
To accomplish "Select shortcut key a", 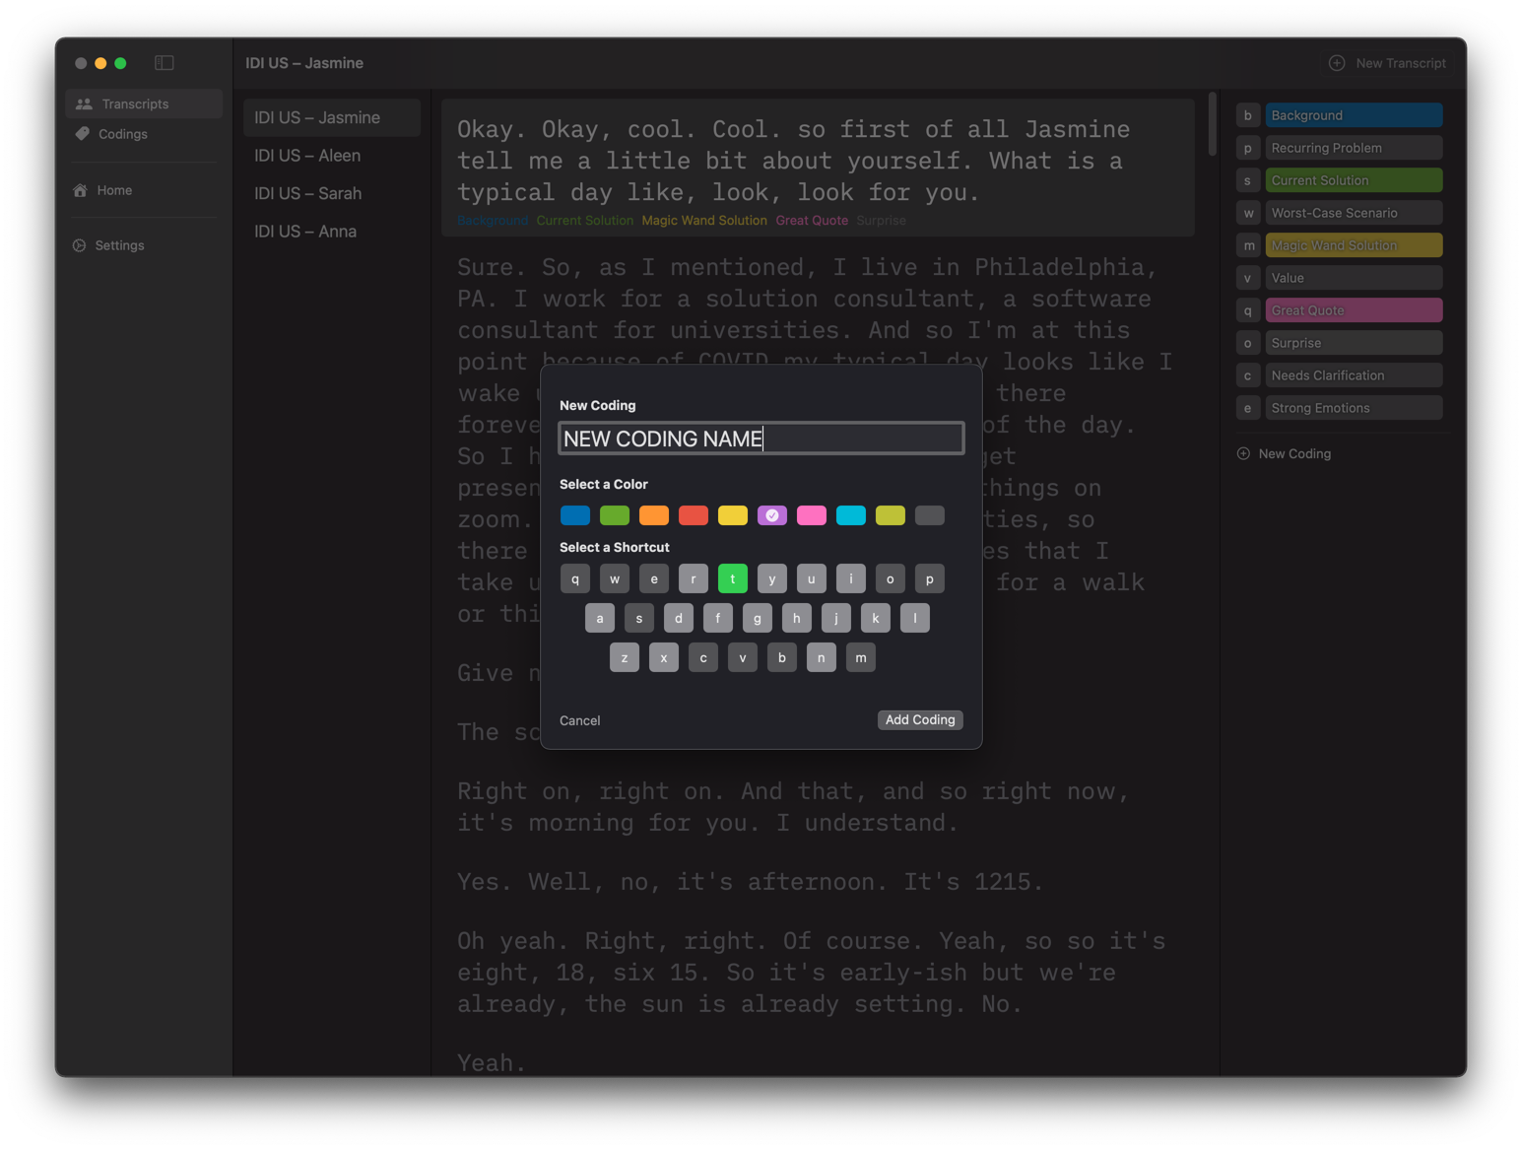I will (x=600, y=618).
